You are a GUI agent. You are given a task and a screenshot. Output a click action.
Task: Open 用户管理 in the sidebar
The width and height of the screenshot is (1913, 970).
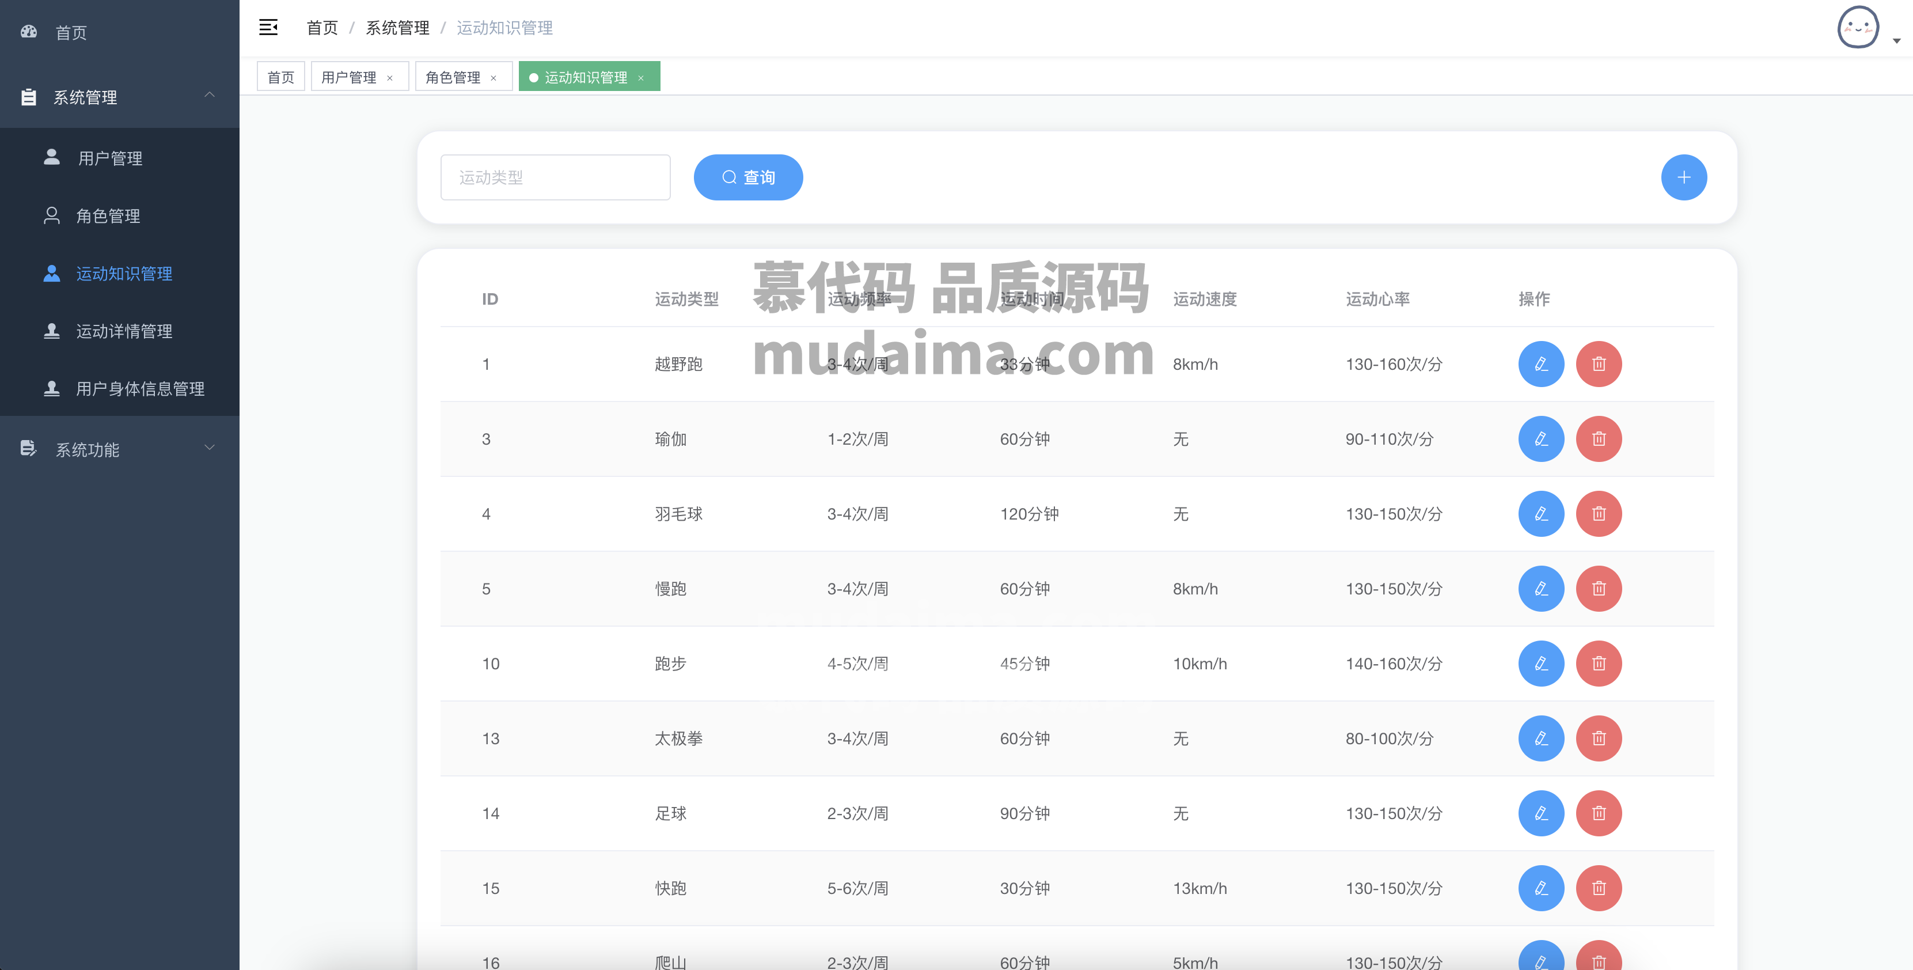(x=120, y=157)
